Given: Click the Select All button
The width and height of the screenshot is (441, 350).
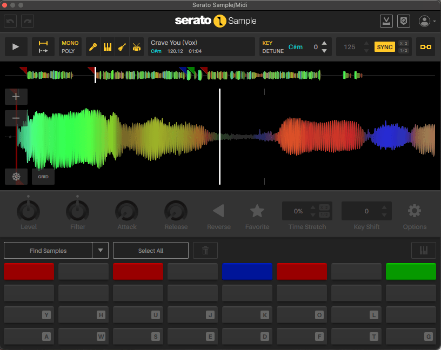Looking at the screenshot, I should click(x=151, y=251).
